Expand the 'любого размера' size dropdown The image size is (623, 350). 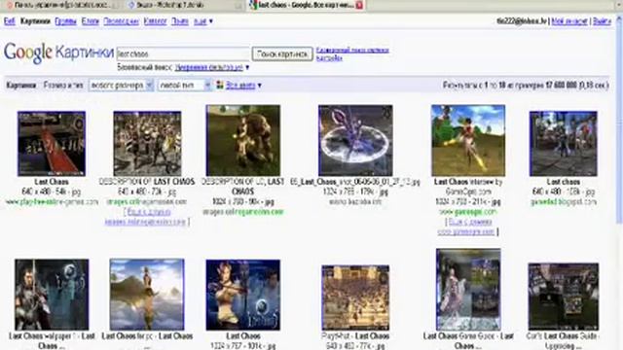click(x=121, y=85)
